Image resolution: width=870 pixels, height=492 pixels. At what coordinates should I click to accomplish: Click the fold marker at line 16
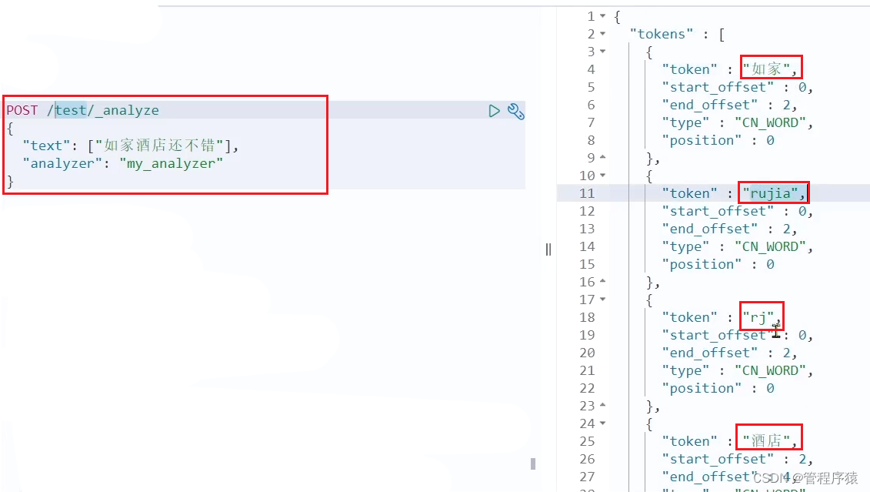(602, 282)
